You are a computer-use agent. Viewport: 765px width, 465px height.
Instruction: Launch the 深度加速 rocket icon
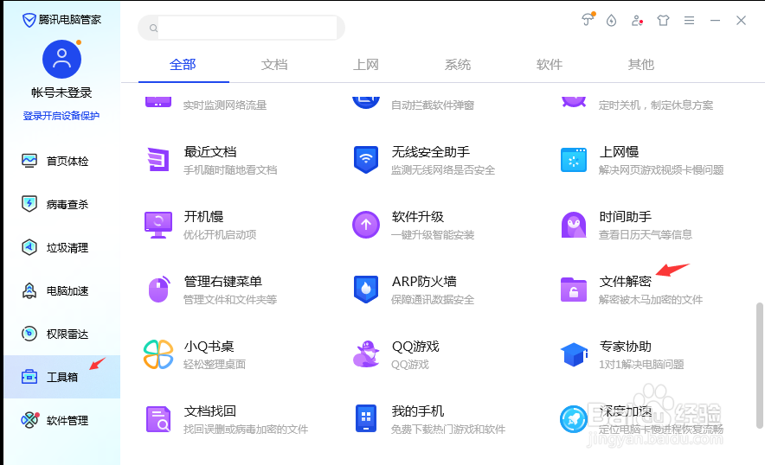[574, 419]
